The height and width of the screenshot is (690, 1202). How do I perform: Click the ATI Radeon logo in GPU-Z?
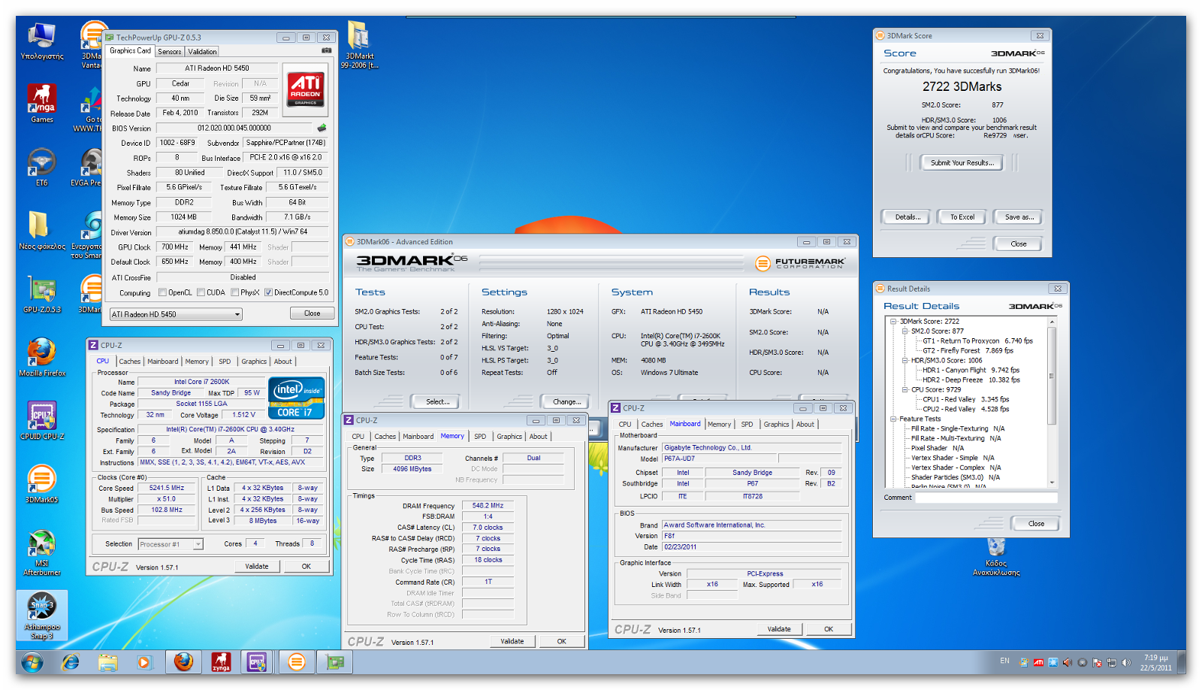pyautogui.click(x=306, y=90)
